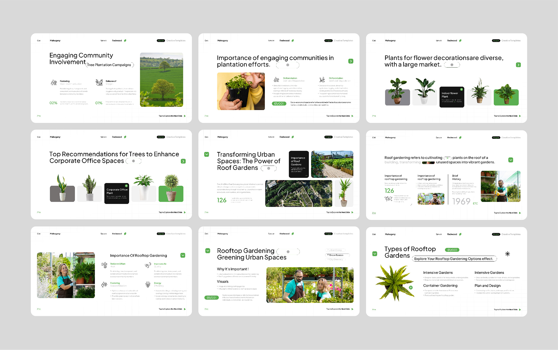Expand the chevron on Importance of engaging communities slide

click(x=351, y=61)
